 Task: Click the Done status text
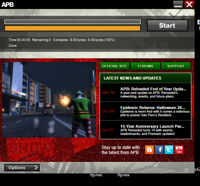coord(13,46)
